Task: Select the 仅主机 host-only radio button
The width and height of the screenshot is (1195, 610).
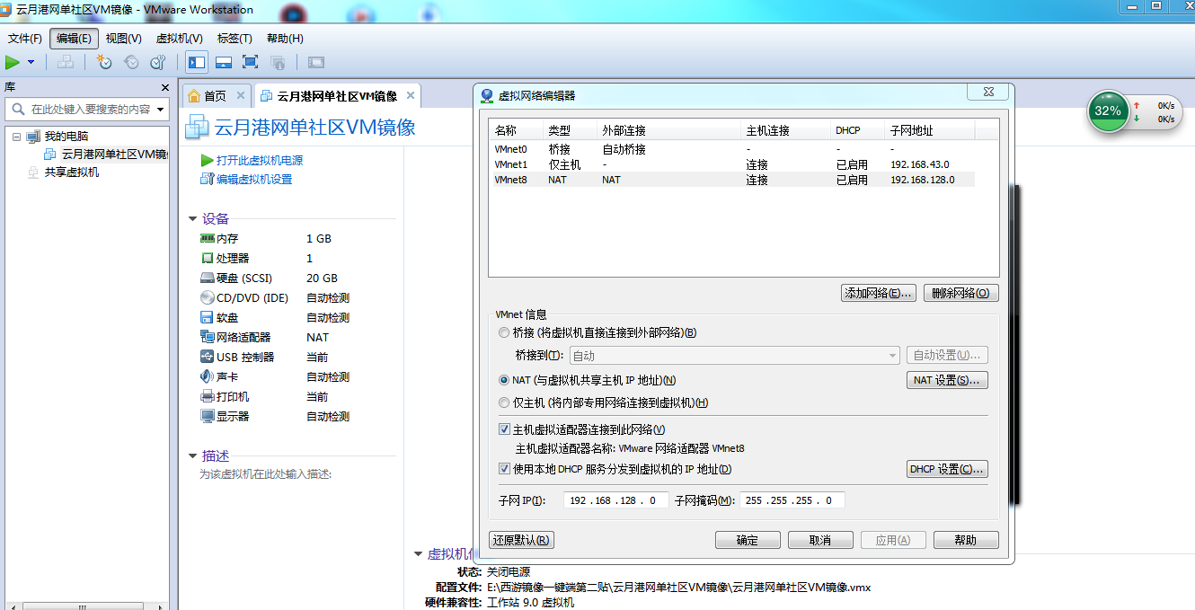Action: click(504, 402)
